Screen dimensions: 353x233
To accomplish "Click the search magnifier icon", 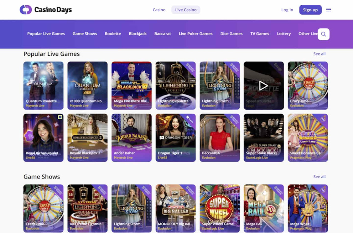I will coord(324,34).
